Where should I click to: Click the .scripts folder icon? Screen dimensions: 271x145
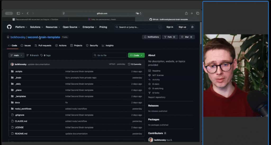coord(12,71)
